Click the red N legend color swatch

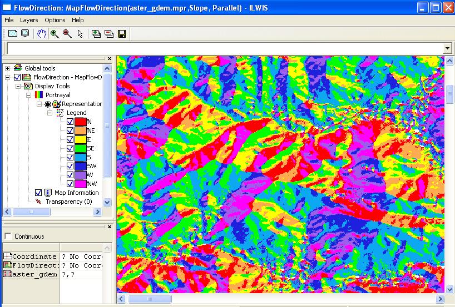pos(81,122)
